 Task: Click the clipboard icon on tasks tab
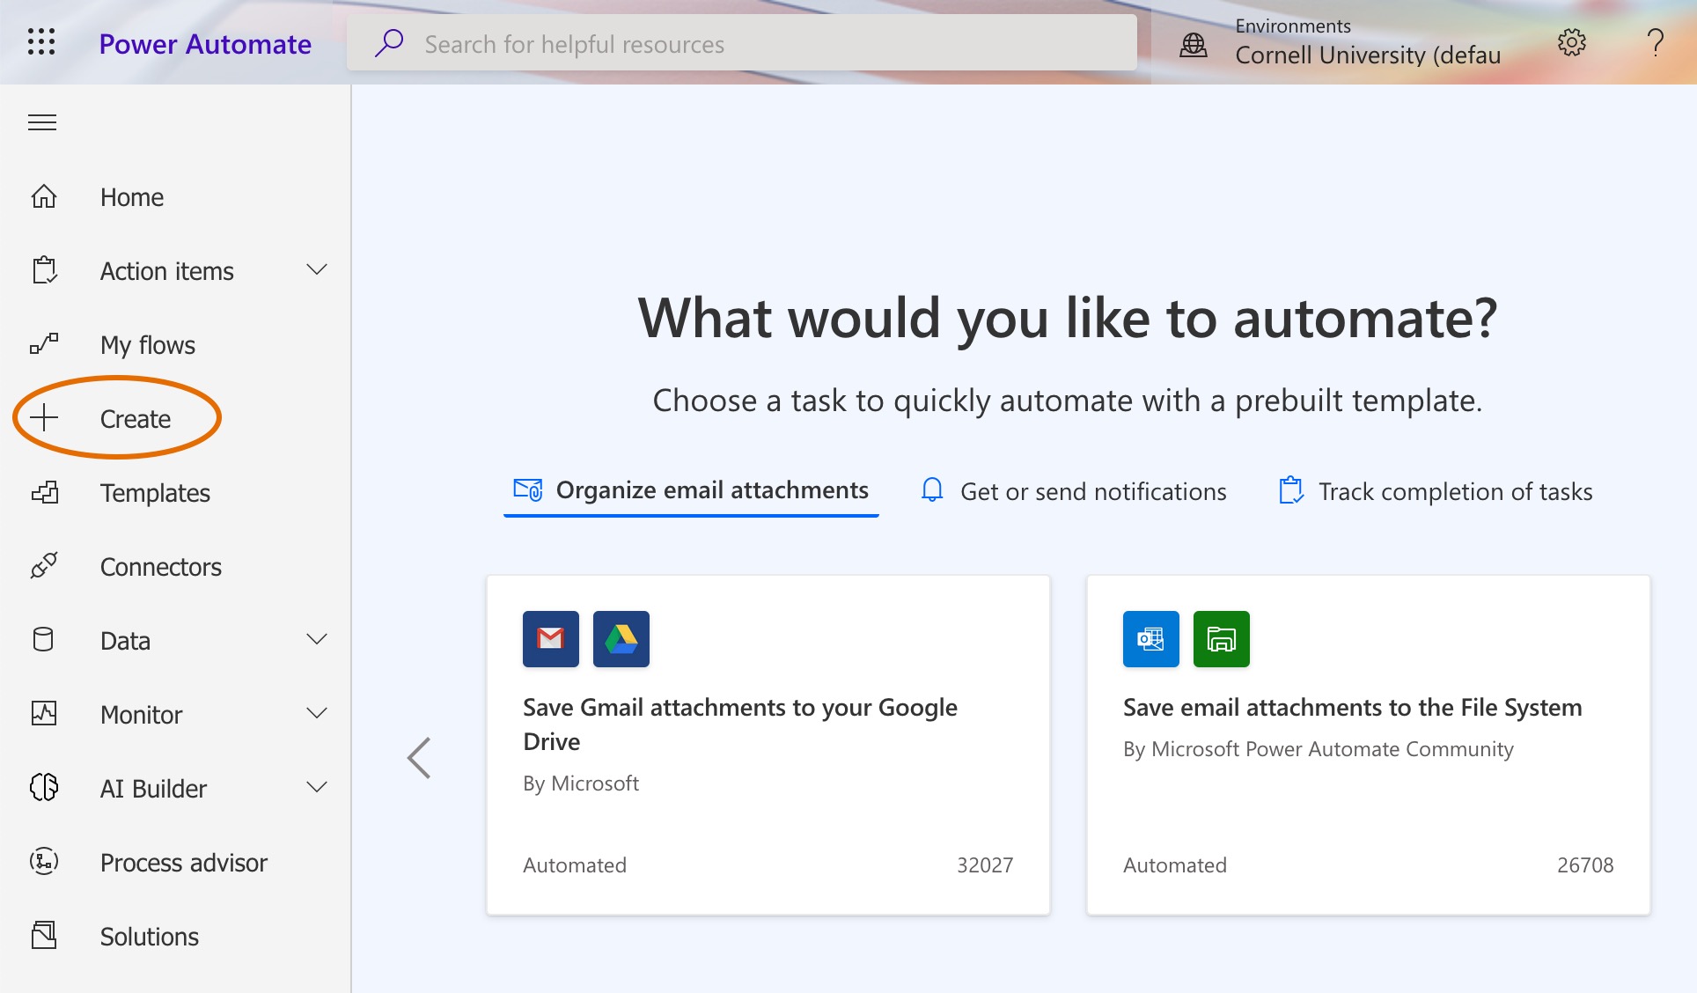click(x=1291, y=489)
